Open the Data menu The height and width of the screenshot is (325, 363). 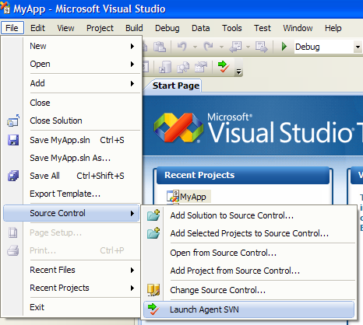pos(201,28)
